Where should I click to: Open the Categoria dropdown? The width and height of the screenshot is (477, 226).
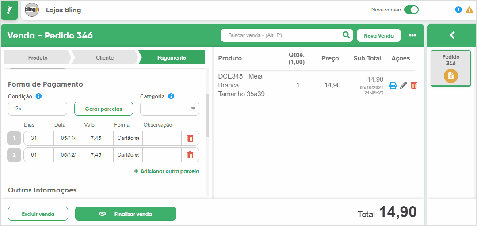[x=170, y=109]
